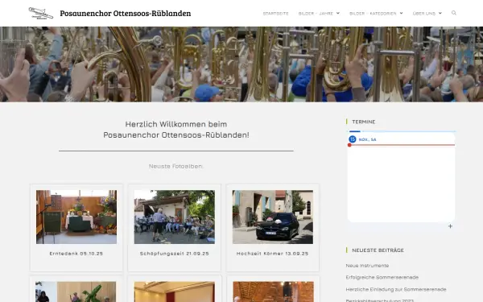Image resolution: width=483 pixels, height=302 pixels.
Task: Open the search magnifier icon
Action: pos(454,13)
